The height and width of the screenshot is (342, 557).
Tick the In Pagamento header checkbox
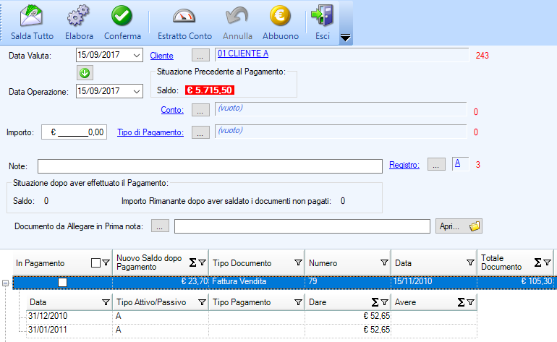pos(96,263)
